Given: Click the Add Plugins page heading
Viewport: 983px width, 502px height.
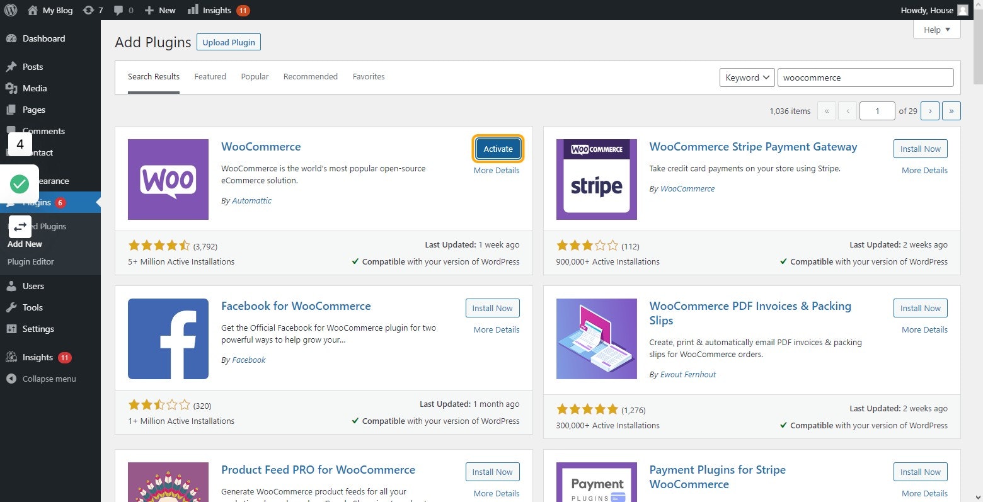Looking at the screenshot, I should (153, 42).
